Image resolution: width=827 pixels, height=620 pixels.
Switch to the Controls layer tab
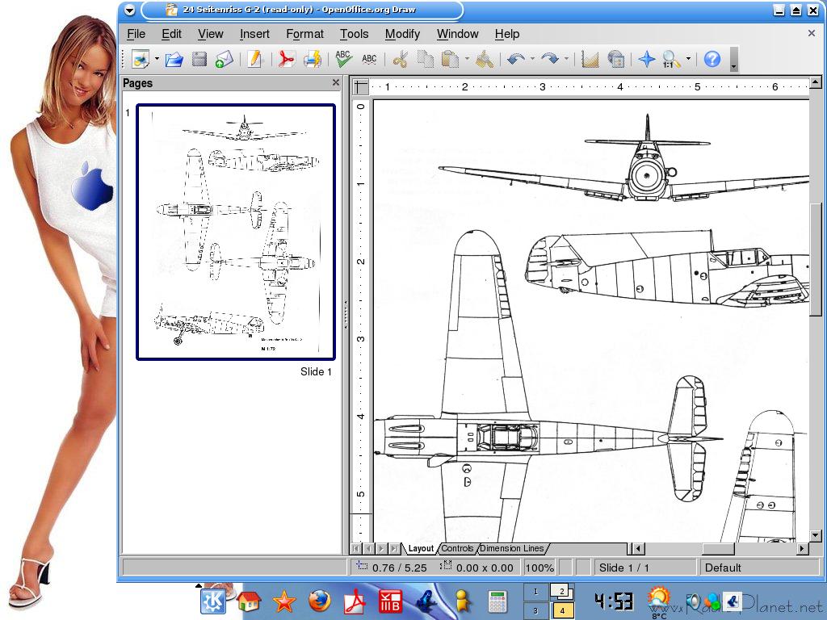(x=457, y=549)
